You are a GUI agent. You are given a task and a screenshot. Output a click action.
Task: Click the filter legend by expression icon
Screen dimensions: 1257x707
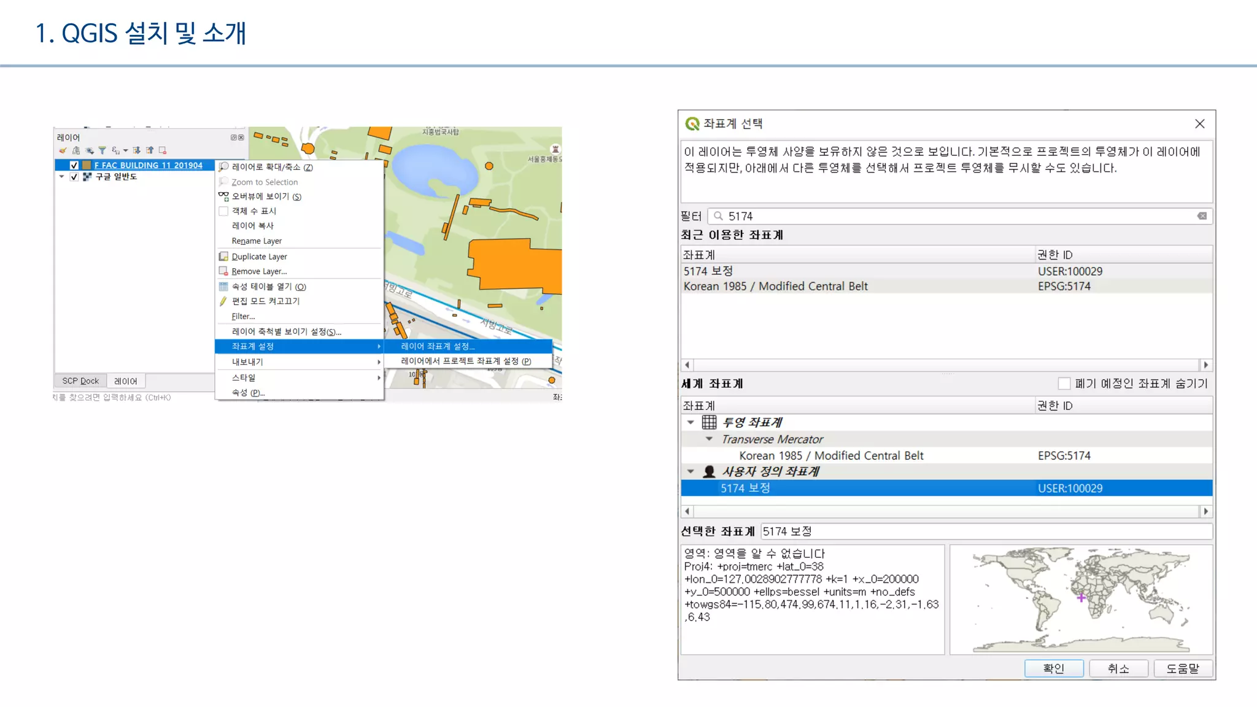point(115,150)
